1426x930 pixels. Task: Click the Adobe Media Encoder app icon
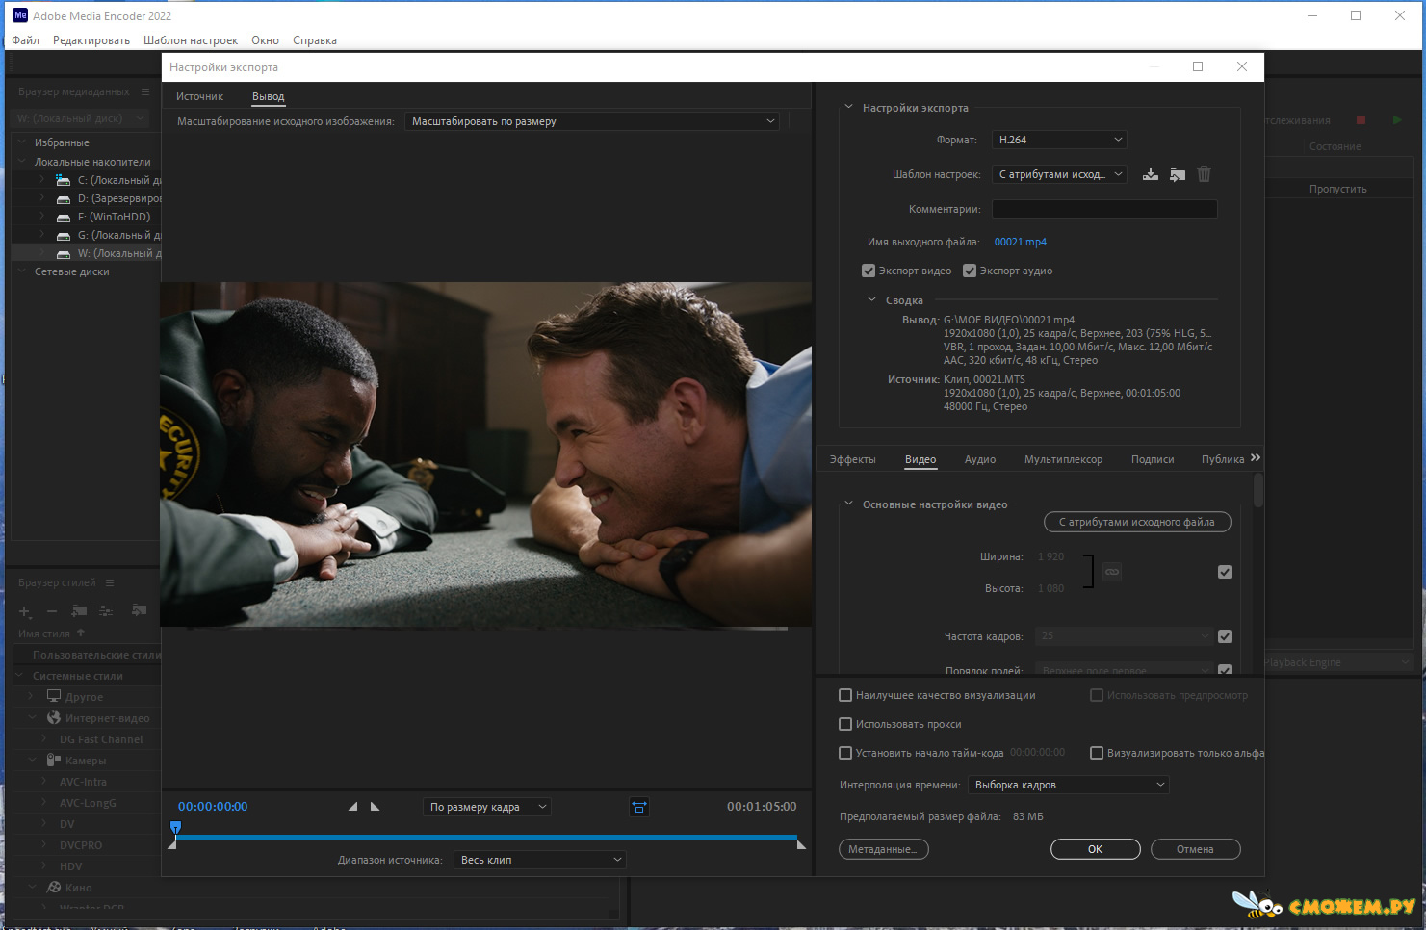coord(19,15)
